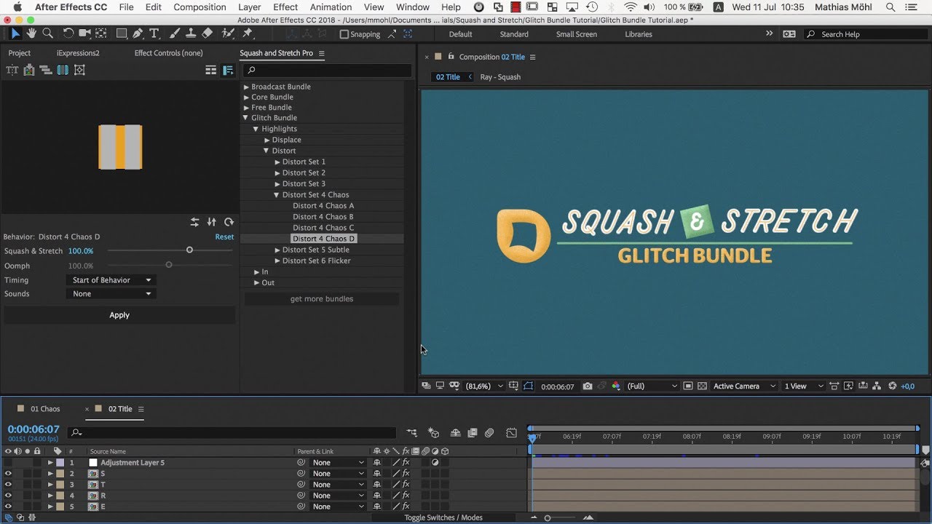Enable the Snapping checkbox
Image resolution: width=932 pixels, height=524 pixels.
pyautogui.click(x=344, y=34)
